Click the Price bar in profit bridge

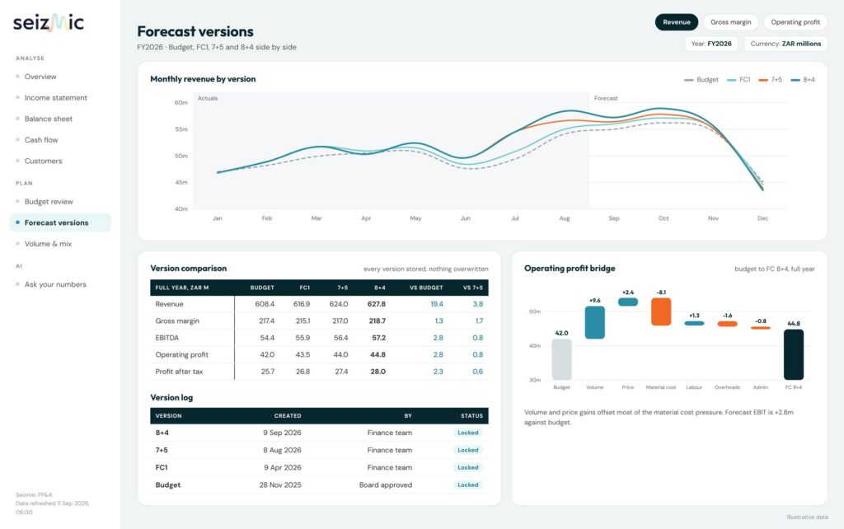tap(627, 302)
